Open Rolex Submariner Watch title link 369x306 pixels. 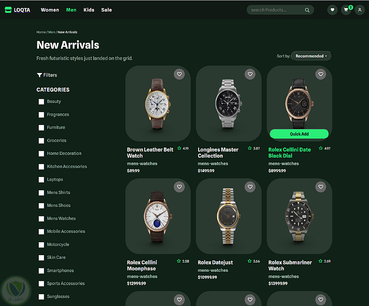pos(290,265)
